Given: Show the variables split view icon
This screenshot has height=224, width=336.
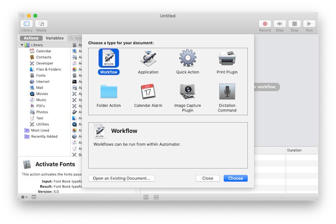Looking at the screenshot, I should pos(156,197).
